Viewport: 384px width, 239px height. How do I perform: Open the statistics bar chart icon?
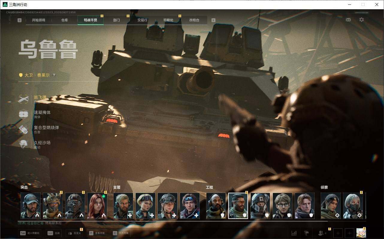coord(294,233)
